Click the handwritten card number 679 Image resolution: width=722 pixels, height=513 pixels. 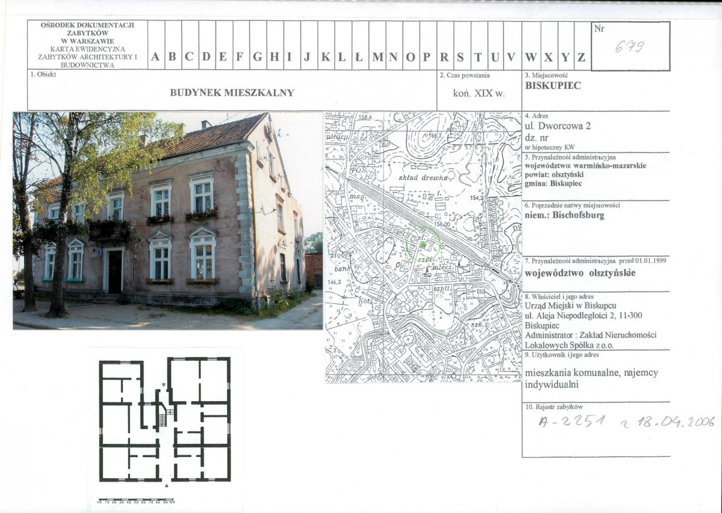point(630,46)
